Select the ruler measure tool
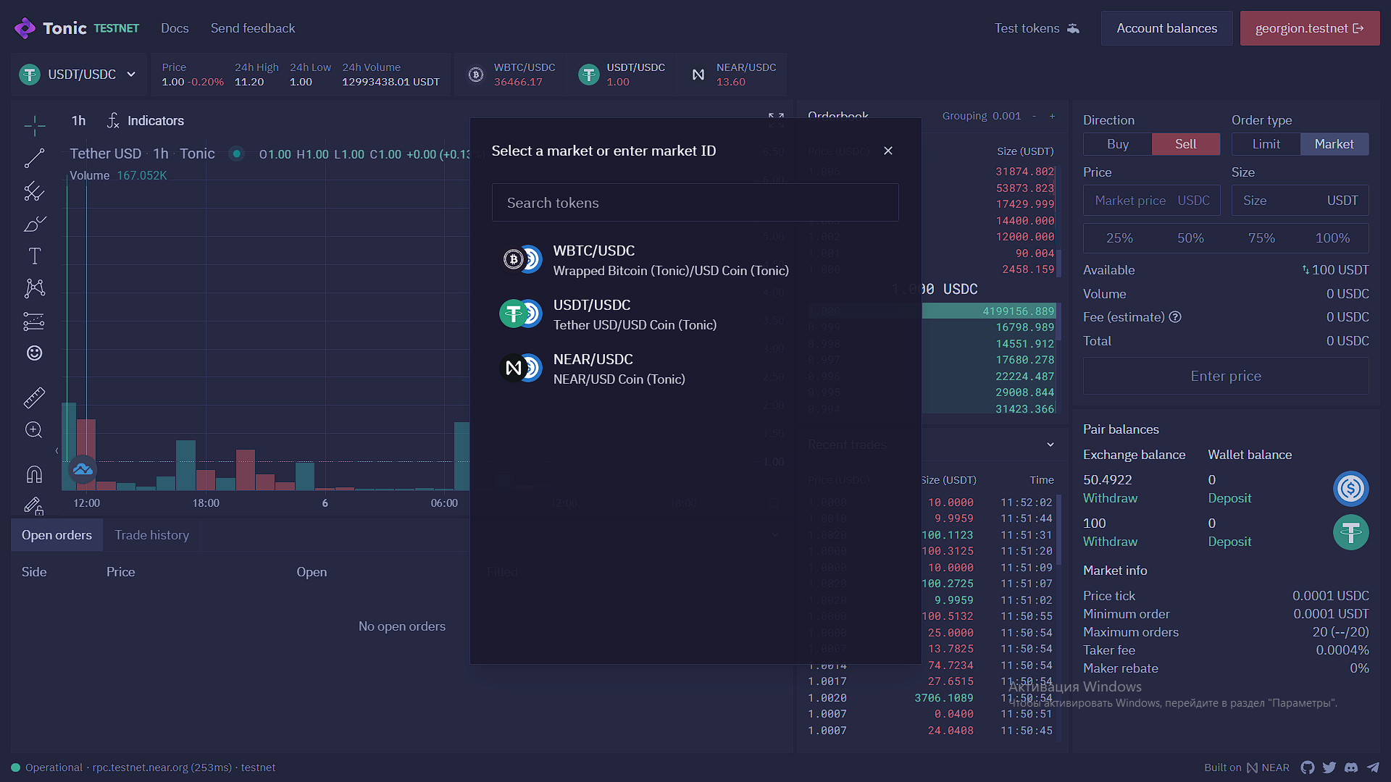 (x=34, y=398)
